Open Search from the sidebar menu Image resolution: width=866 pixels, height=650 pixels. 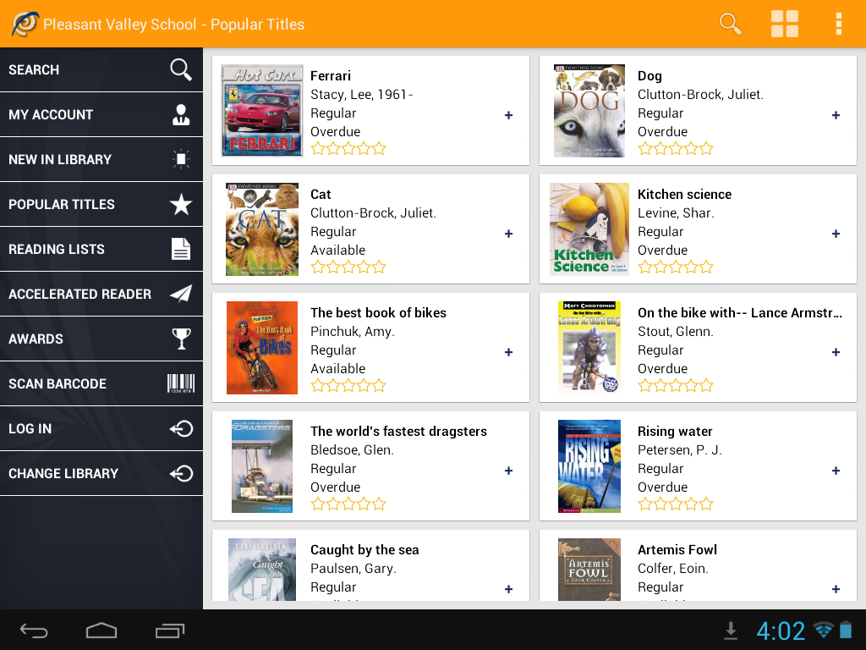click(x=101, y=69)
